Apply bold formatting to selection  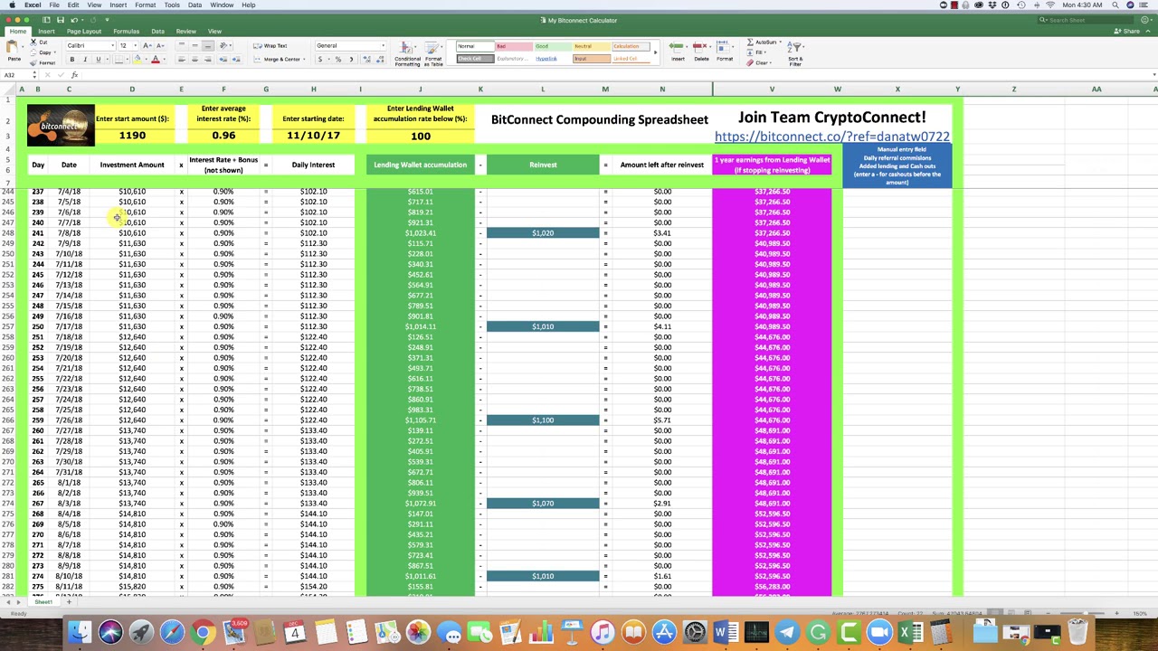72,60
